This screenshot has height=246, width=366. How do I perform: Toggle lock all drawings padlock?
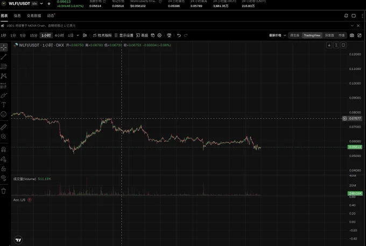click(x=4, y=169)
